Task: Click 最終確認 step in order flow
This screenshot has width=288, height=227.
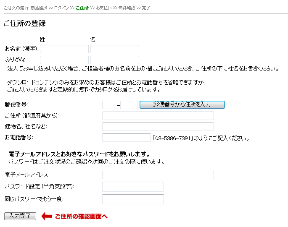Action: [x=127, y=8]
